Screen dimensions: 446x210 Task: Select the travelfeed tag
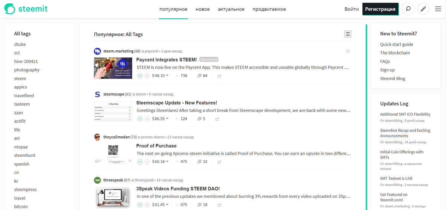tap(24, 96)
